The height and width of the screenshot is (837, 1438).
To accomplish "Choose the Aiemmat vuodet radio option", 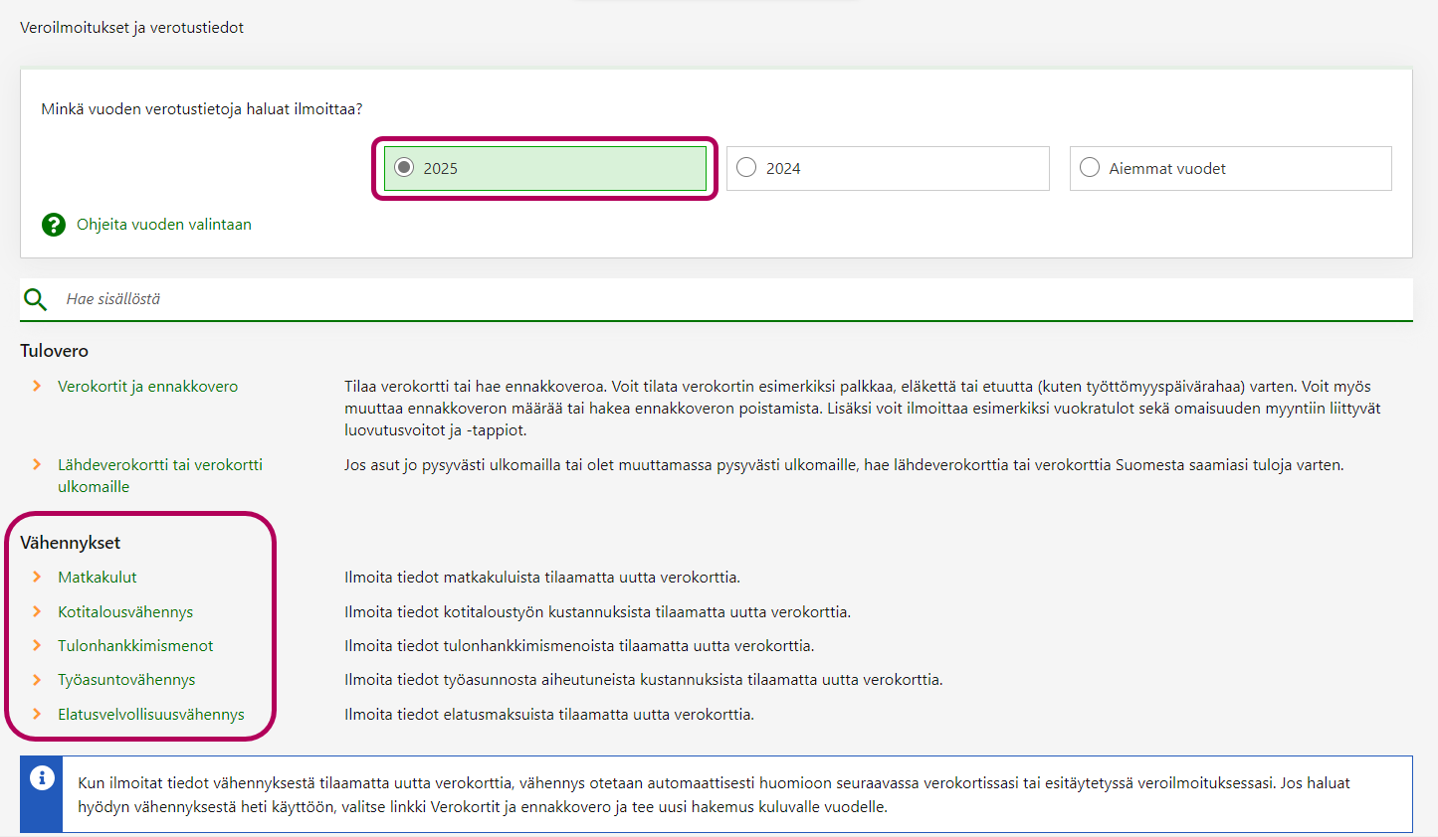I will pyautogui.click(x=1090, y=168).
